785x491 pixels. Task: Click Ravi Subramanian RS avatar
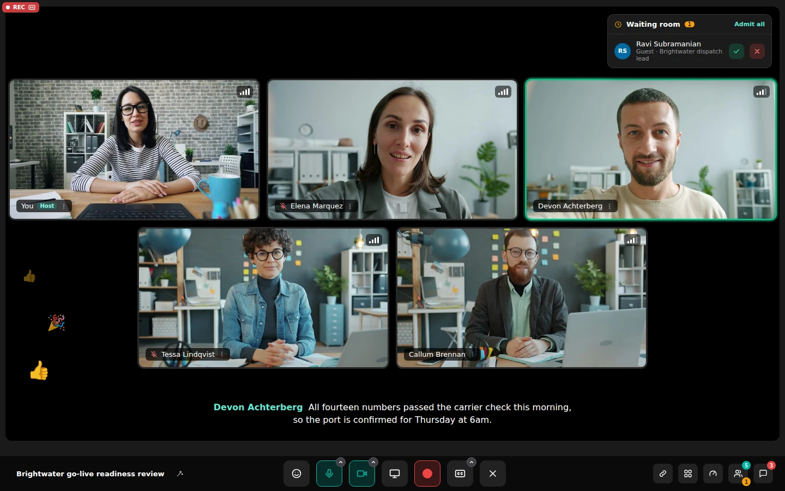(623, 51)
